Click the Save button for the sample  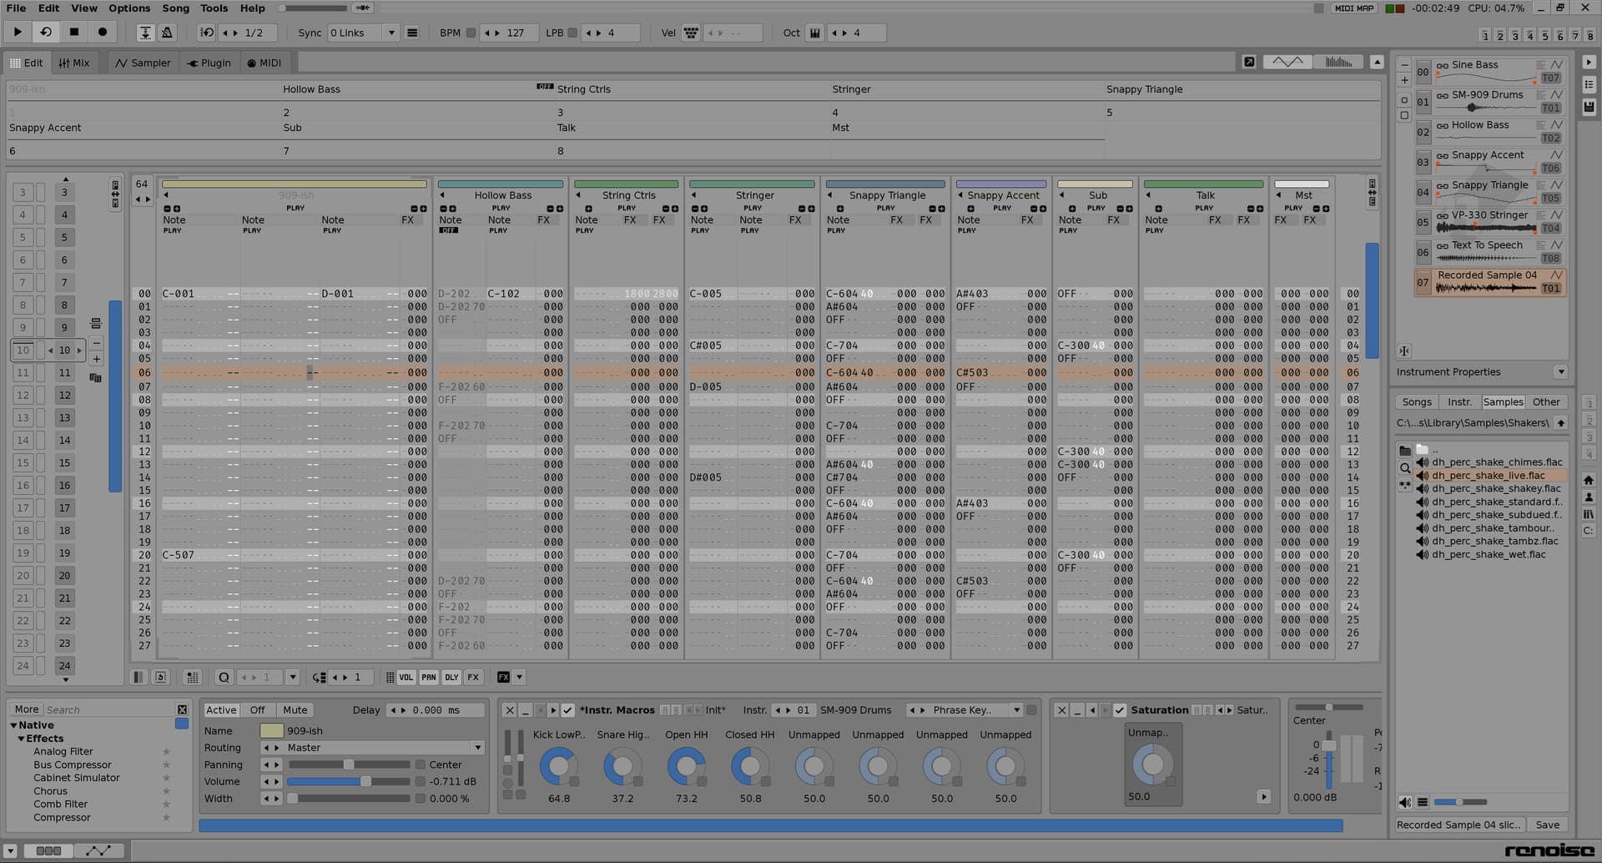[x=1547, y=825]
